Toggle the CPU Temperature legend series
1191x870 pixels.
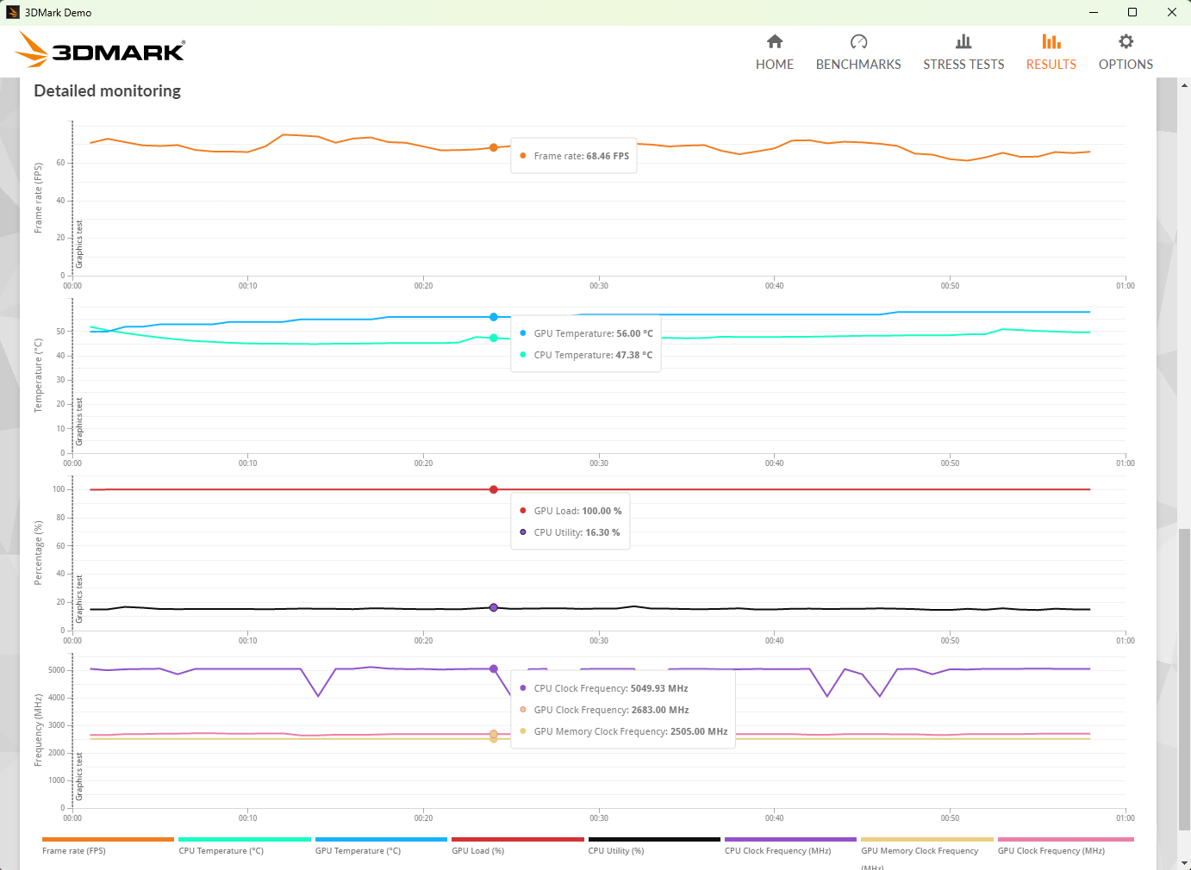coord(245,845)
